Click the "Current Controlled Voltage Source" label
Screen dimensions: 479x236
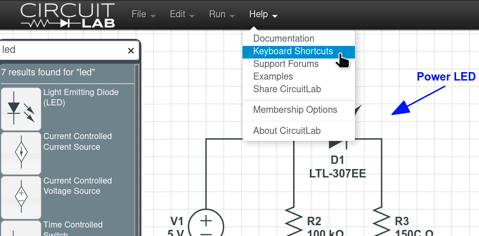78,185
